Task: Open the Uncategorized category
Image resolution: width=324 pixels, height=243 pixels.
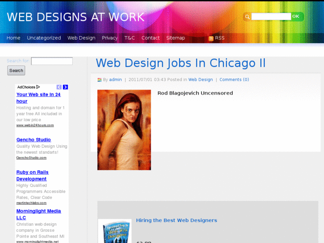Action: click(44, 38)
